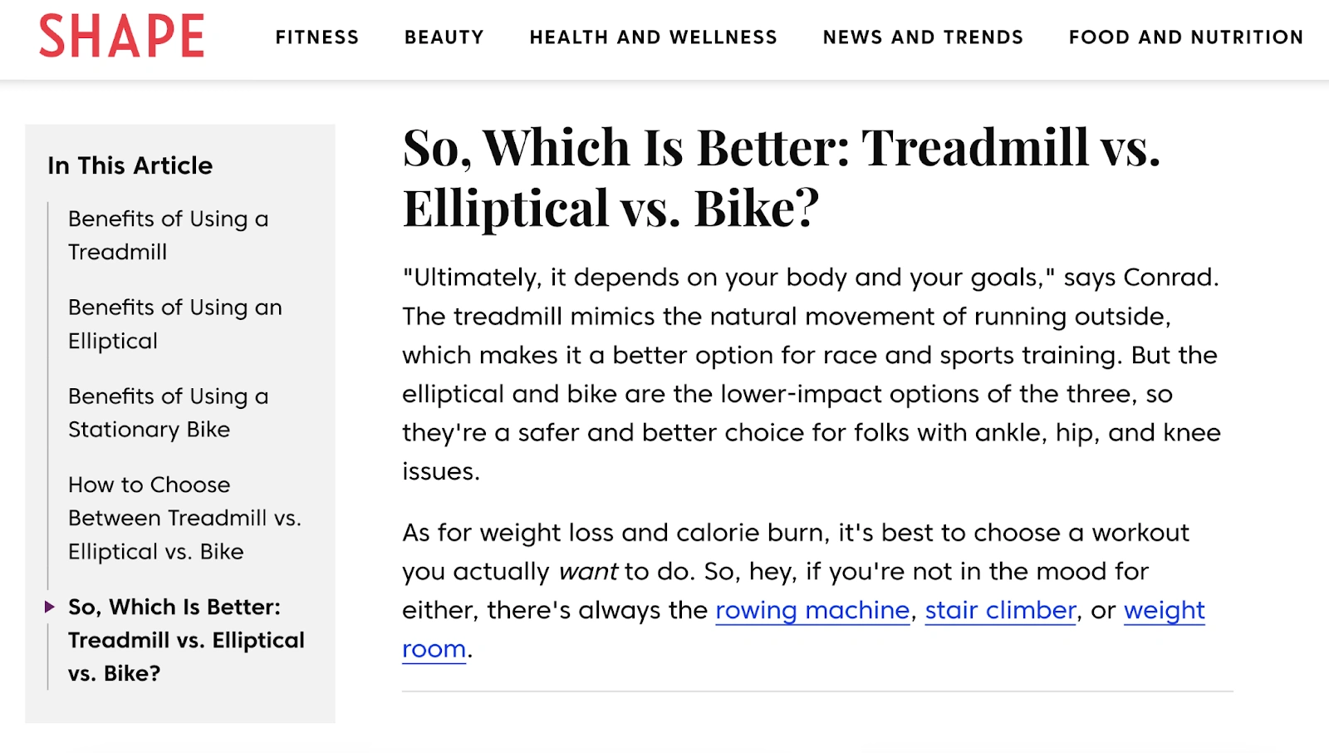This screenshot has width=1329, height=753.
Task: Click the purple triangle marker in sidebar
Action: click(x=50, y=607)
